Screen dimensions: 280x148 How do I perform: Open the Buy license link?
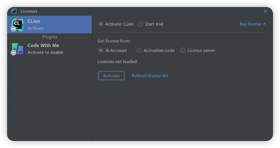(x=250, y=24)
